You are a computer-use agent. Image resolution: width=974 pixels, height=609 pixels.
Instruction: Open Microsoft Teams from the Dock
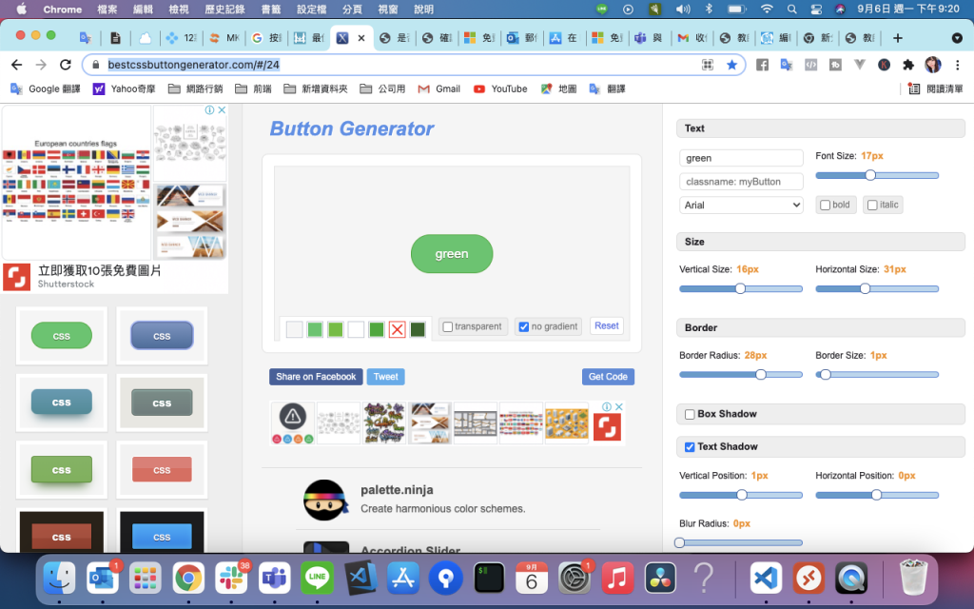tap(274, 578)
